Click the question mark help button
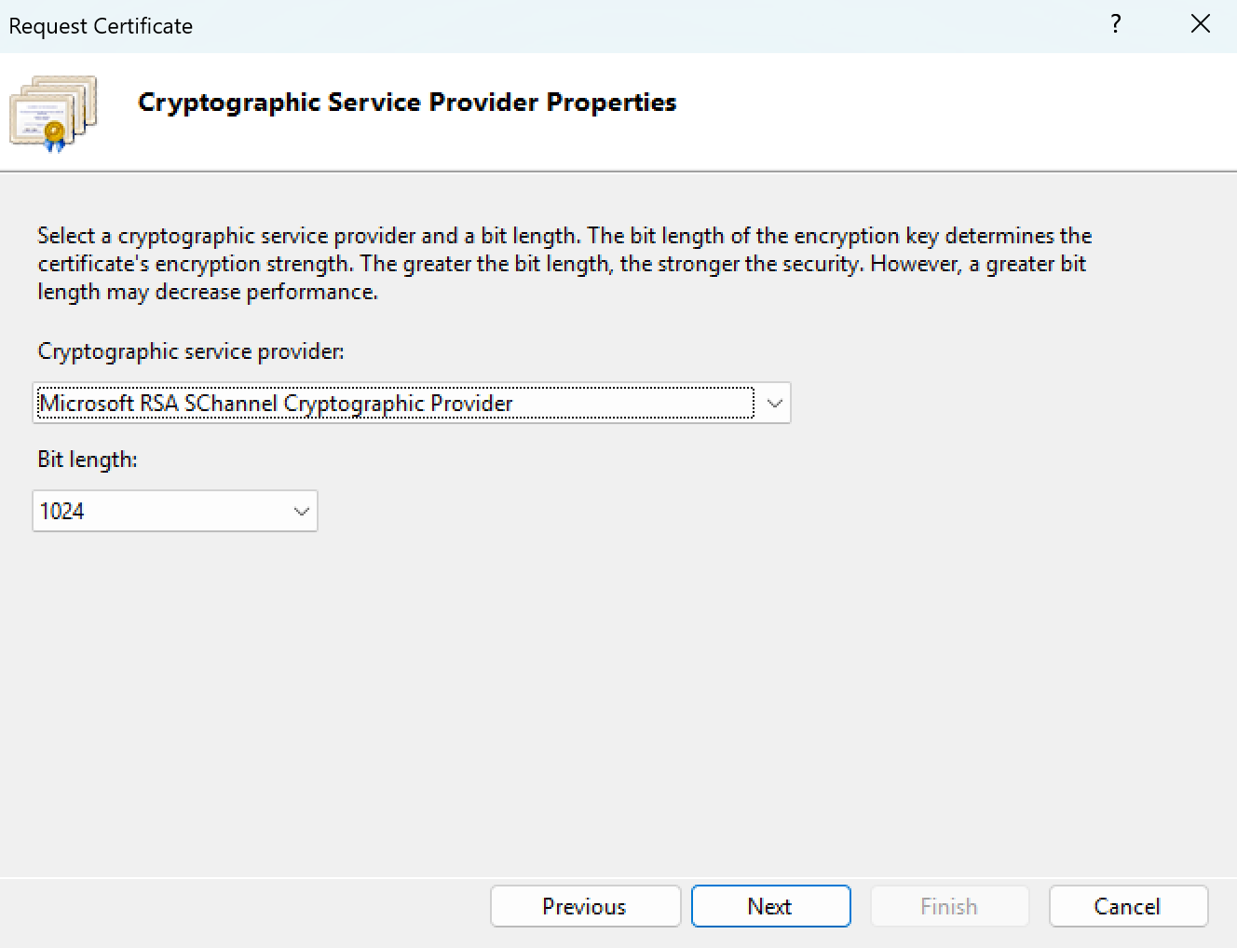The image size is (1237, 948). pyautogui.click(x=1116, y=24)
